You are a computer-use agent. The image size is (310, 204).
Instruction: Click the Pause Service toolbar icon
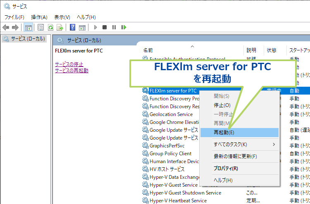[x=114, y=27]
